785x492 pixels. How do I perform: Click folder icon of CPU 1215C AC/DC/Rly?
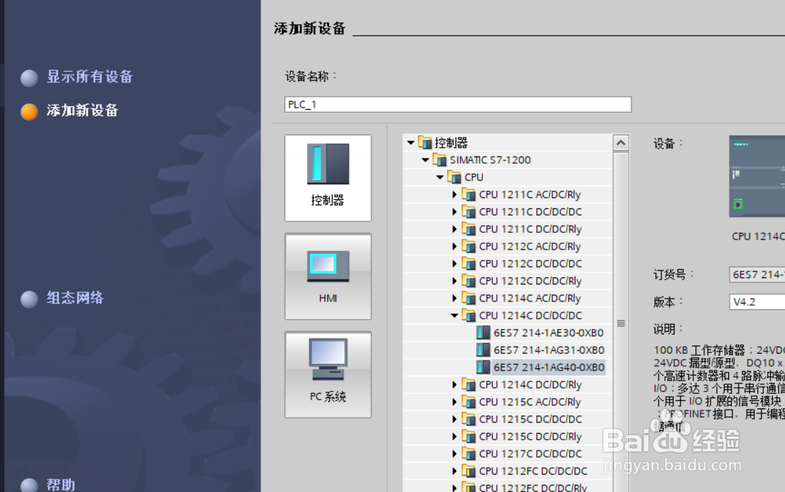pyautogui.click(x=469, y=402)
